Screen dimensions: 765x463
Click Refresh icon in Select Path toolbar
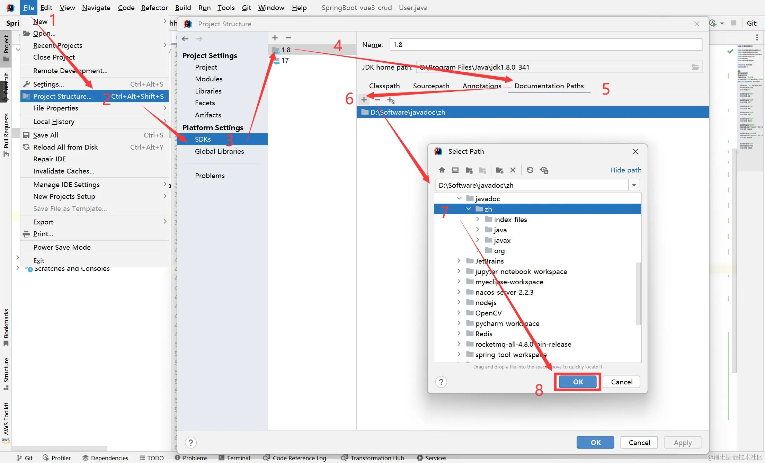[530, 170]
